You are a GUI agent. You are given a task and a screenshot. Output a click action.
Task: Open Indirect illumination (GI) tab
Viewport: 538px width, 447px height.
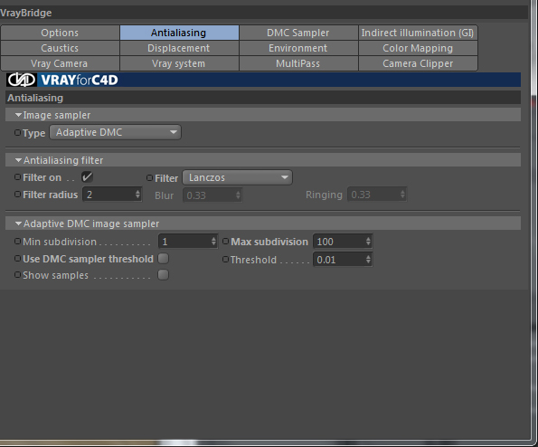coord(418,33)
